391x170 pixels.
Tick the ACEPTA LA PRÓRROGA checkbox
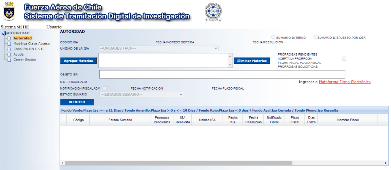(344, 59)
